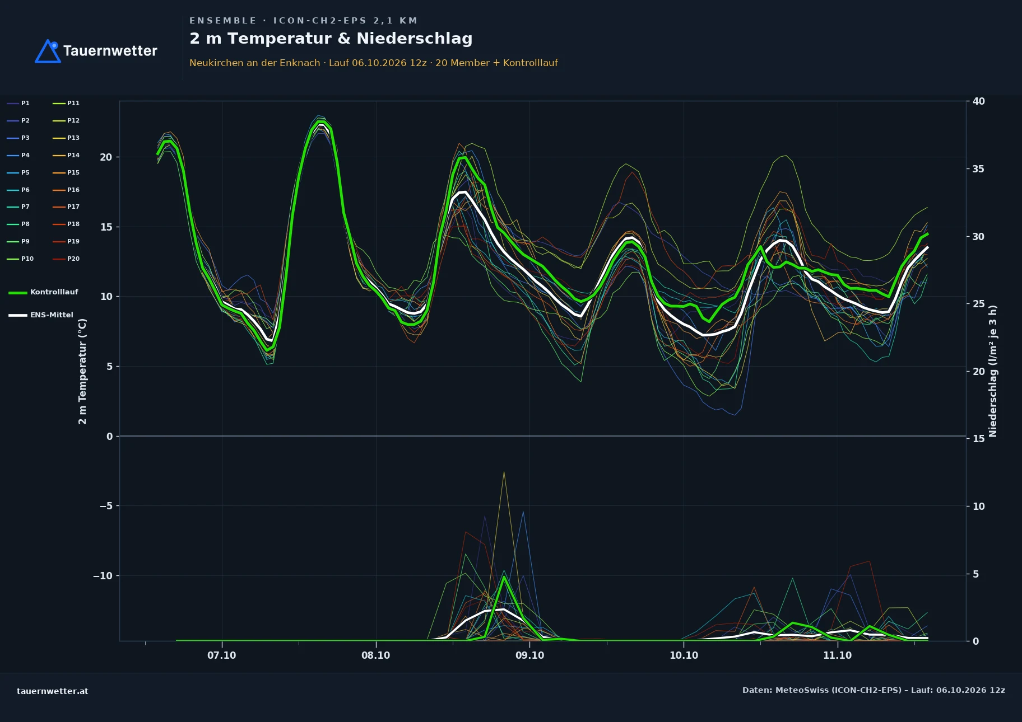This screenshot has height=722, width=1022.
Task: Click the "2 m Temperatur (°C)" axis title
Action: [82, 371]
